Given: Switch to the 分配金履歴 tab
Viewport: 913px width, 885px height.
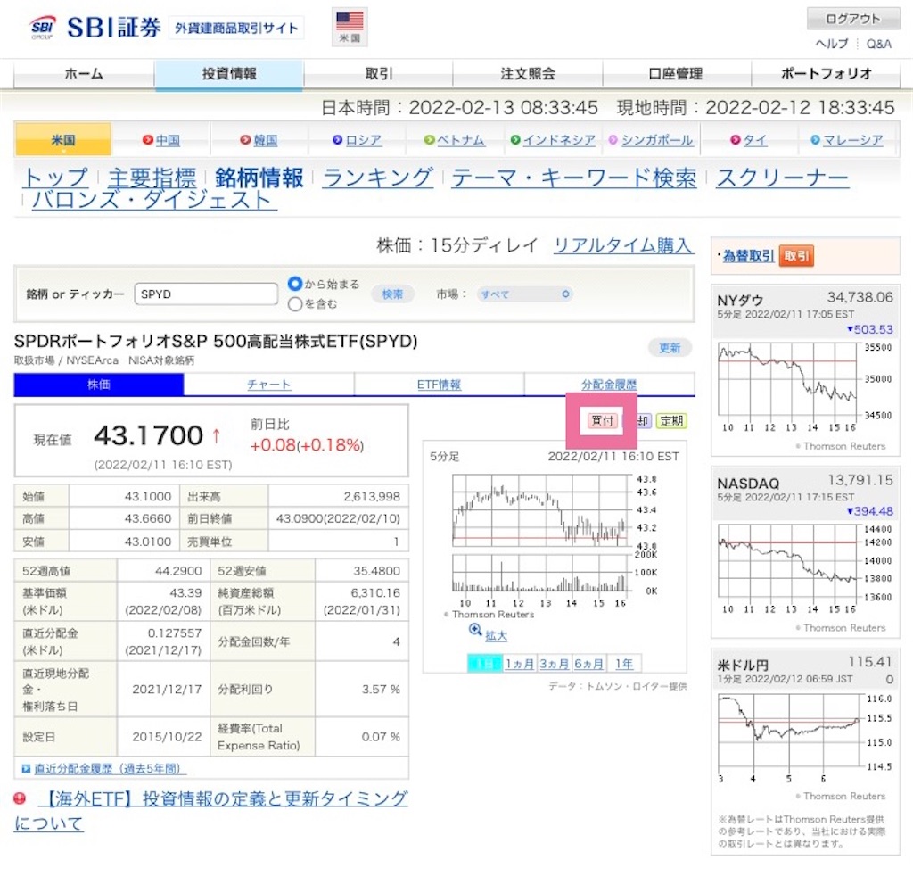Looking at the screenshot, I should click(609, 385).
